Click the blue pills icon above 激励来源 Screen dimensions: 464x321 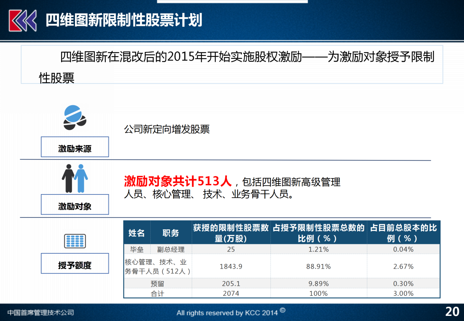coord(75,117)
